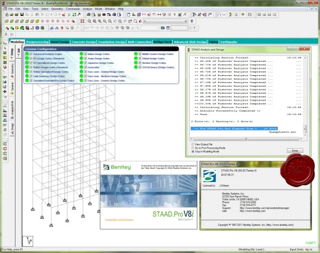Click horizontal scrollbar in analysis output window
320x253 pixels.
point(246,138)
